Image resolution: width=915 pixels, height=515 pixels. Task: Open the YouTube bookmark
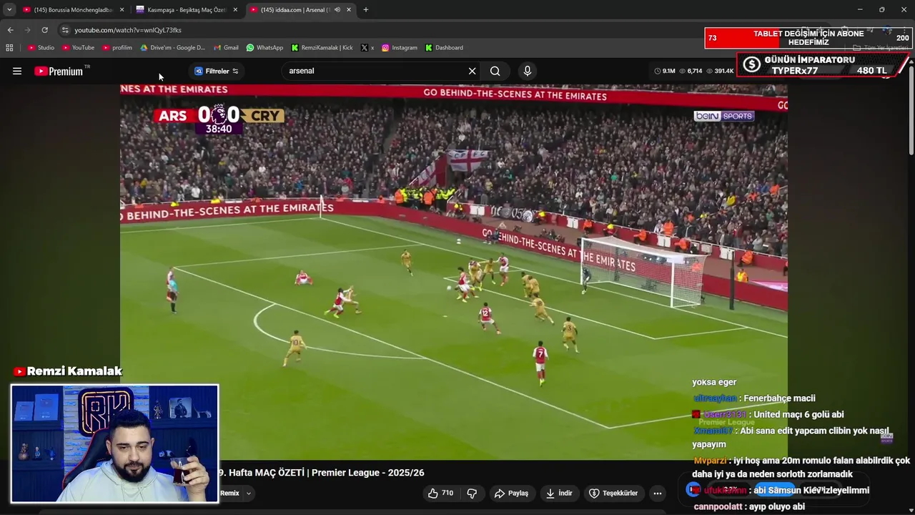(x=78, y=48)
